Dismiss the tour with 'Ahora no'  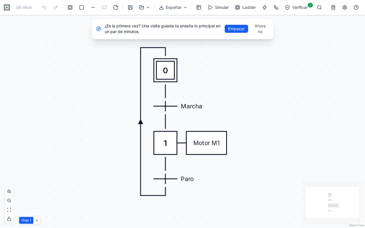pos(260,29)
